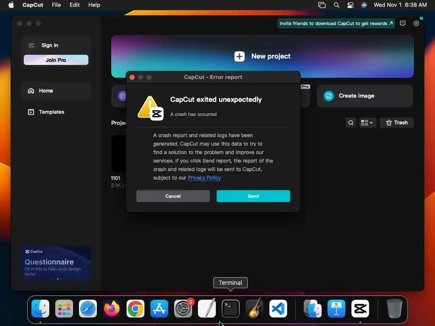
Task: Open the Edit menu
Action: pyautogui.click(x=74, y=5)
